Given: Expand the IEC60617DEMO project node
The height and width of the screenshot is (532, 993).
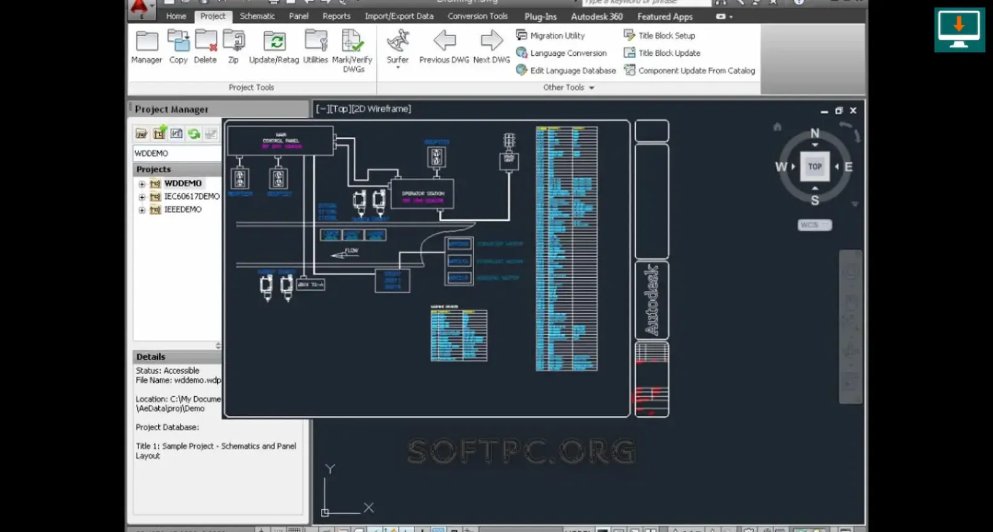Looking at the screenshot, I should coord(142,197).
